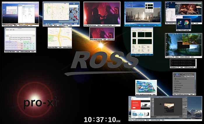Toggle the Stamp checkbox in Blender panel
This screenshot has width=204, height=124.
click(x=176, y=89)
